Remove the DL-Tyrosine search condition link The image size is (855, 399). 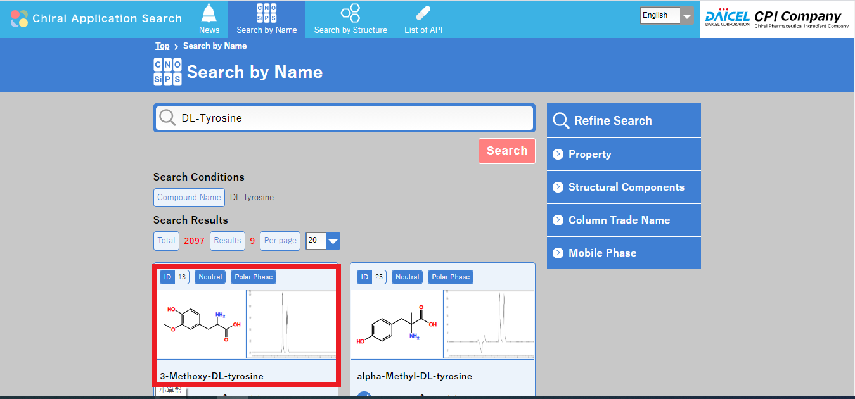[252, 198]
